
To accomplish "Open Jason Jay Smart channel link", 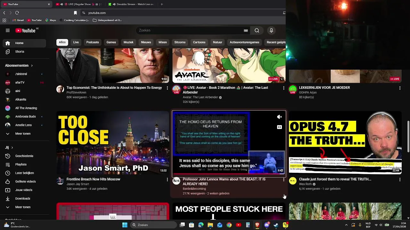I will [78, 184].
